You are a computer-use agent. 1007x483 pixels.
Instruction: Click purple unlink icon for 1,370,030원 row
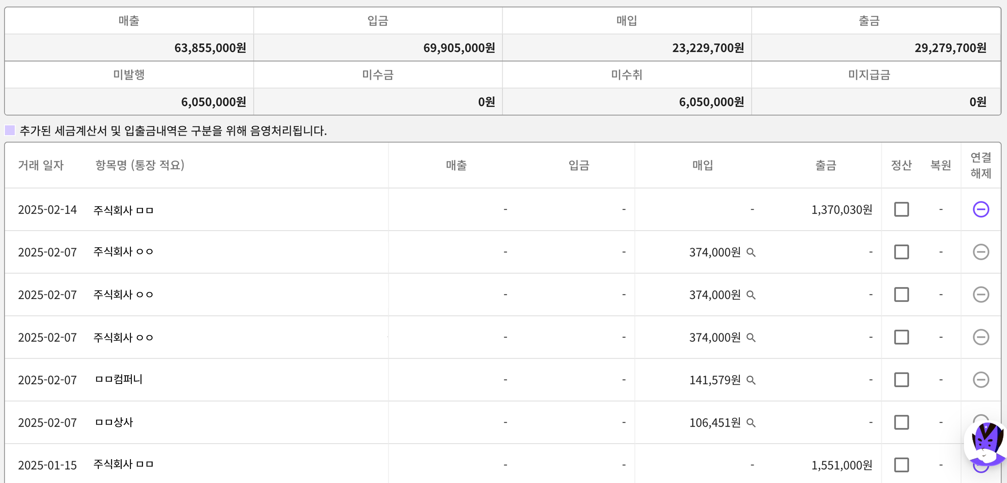pos(980,209)
